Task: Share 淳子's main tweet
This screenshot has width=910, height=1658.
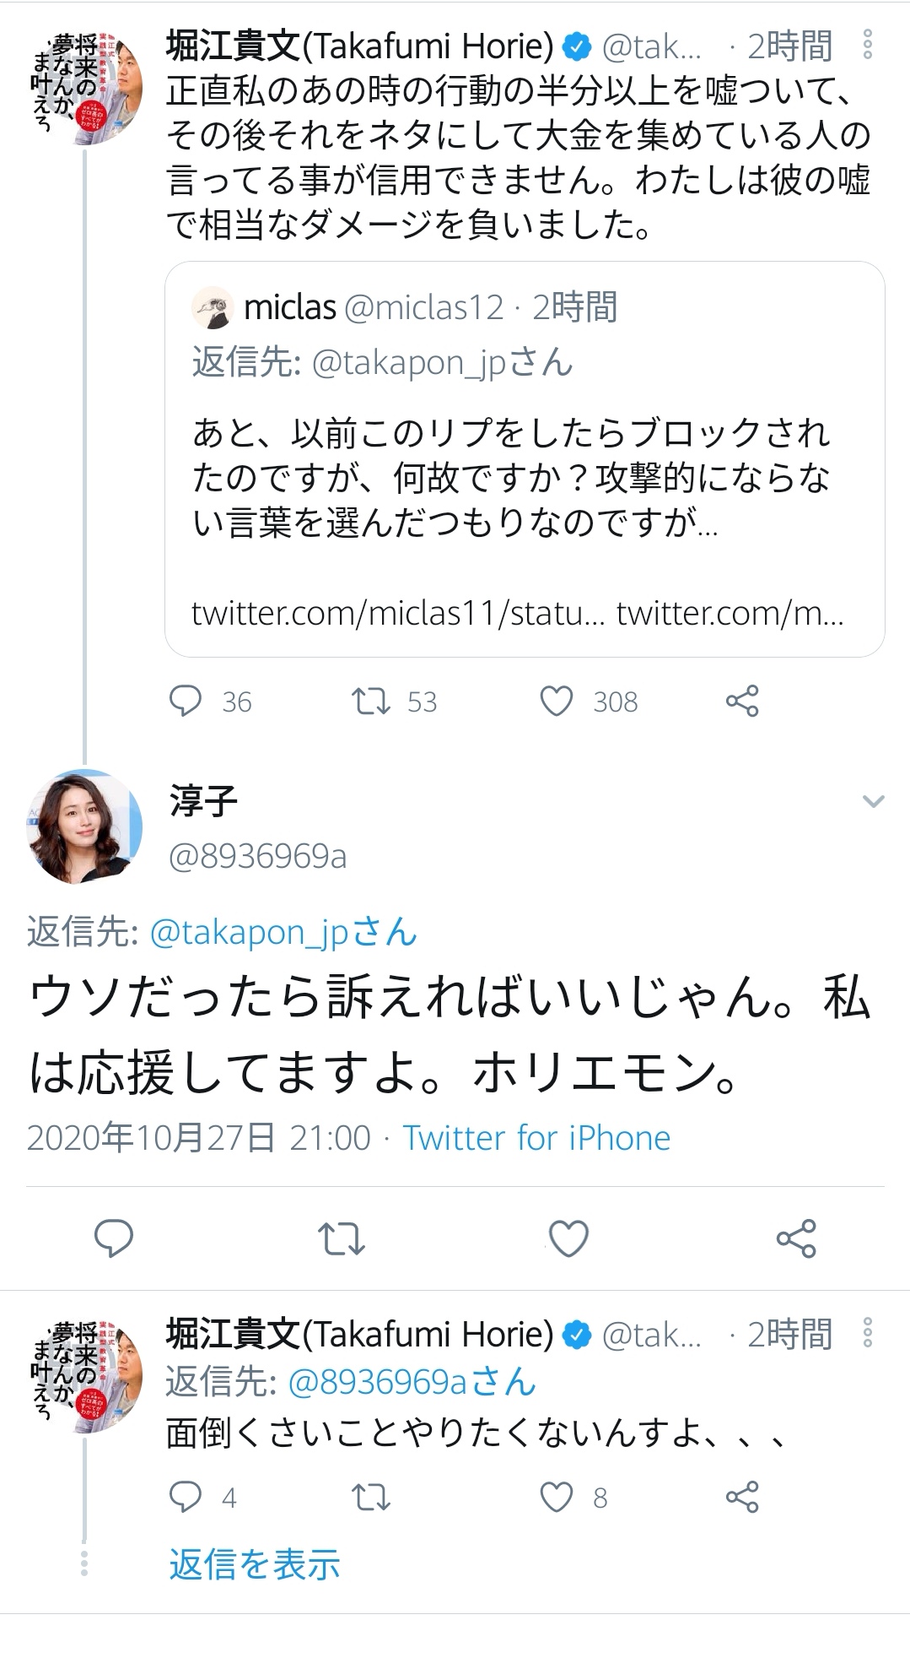Action: (x=796, y=1238)
